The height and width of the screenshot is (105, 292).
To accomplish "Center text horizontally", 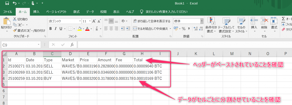I will click(111, 29).
